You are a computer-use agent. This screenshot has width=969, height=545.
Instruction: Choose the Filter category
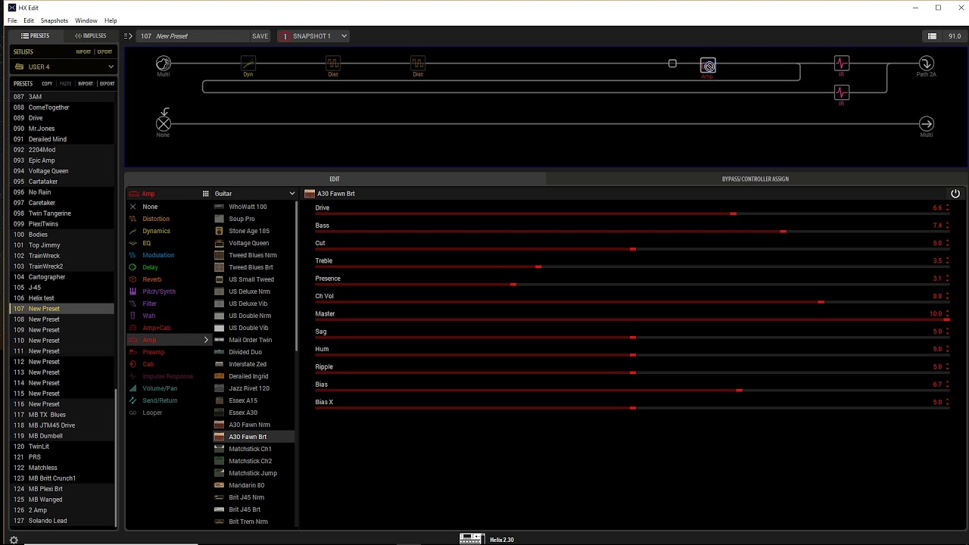[150, 304]
